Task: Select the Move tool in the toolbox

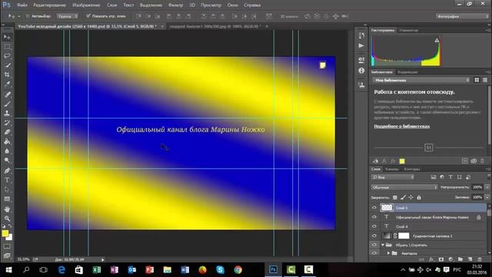Action: 7,38
